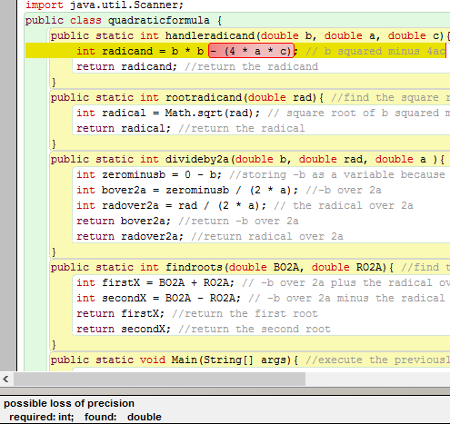Click the 'required: int; found: double' message line

click(x=85, y=417)
